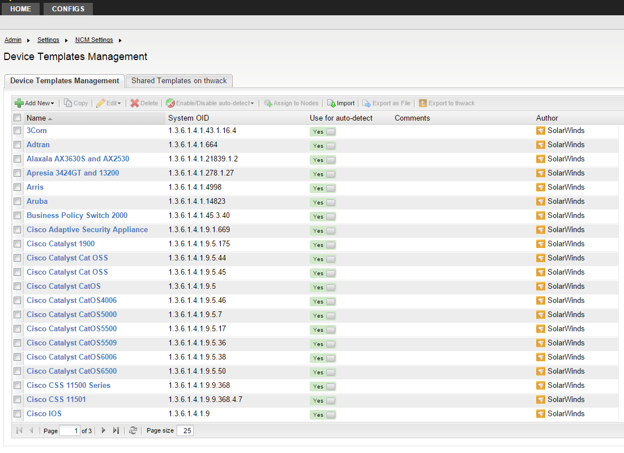Click System OID 1.3.6.1.4.1.9.9.368.4.7
The height and width of the screenshot is (453, 624).
pyautogui.click(x=206, y=399)
